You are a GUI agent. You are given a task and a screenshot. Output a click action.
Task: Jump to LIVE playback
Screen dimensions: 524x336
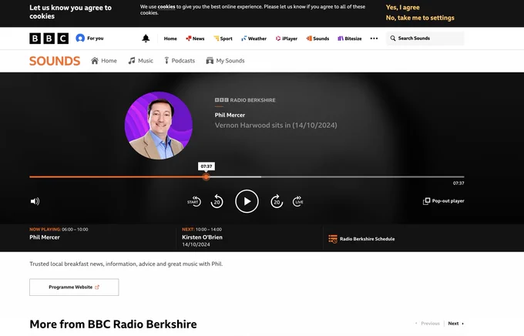click(297, 201)
